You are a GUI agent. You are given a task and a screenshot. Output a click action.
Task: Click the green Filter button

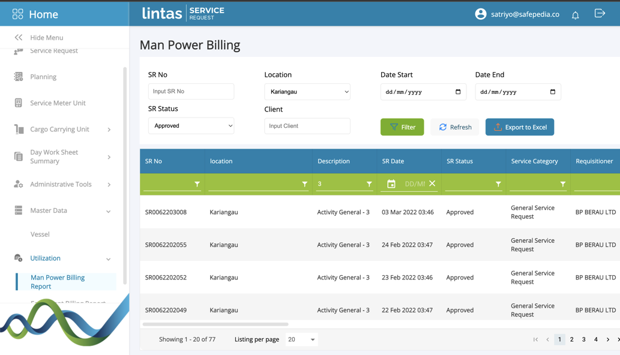pos(402,127)
